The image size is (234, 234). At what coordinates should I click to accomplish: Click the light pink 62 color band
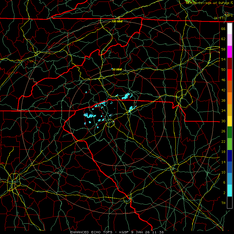pos(230,40)
